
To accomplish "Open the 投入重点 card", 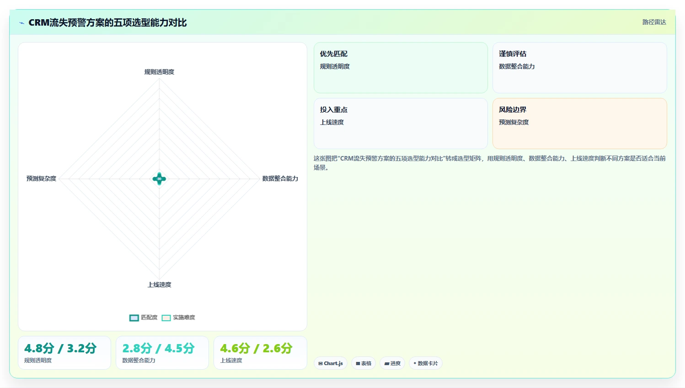I will pyautogui.click(x=401, y=124).
